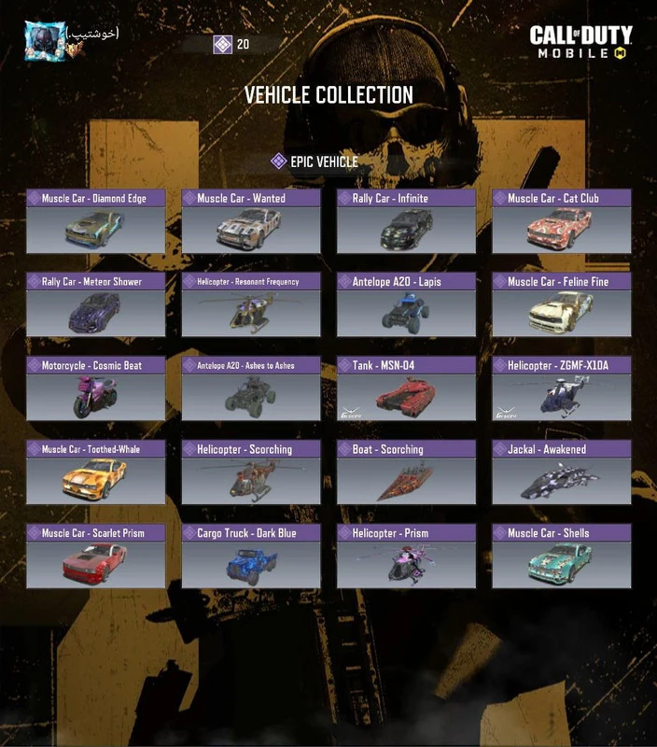Select Muscle Car - Cat Club skin
The image size is (657, 747).
[561, 221]
